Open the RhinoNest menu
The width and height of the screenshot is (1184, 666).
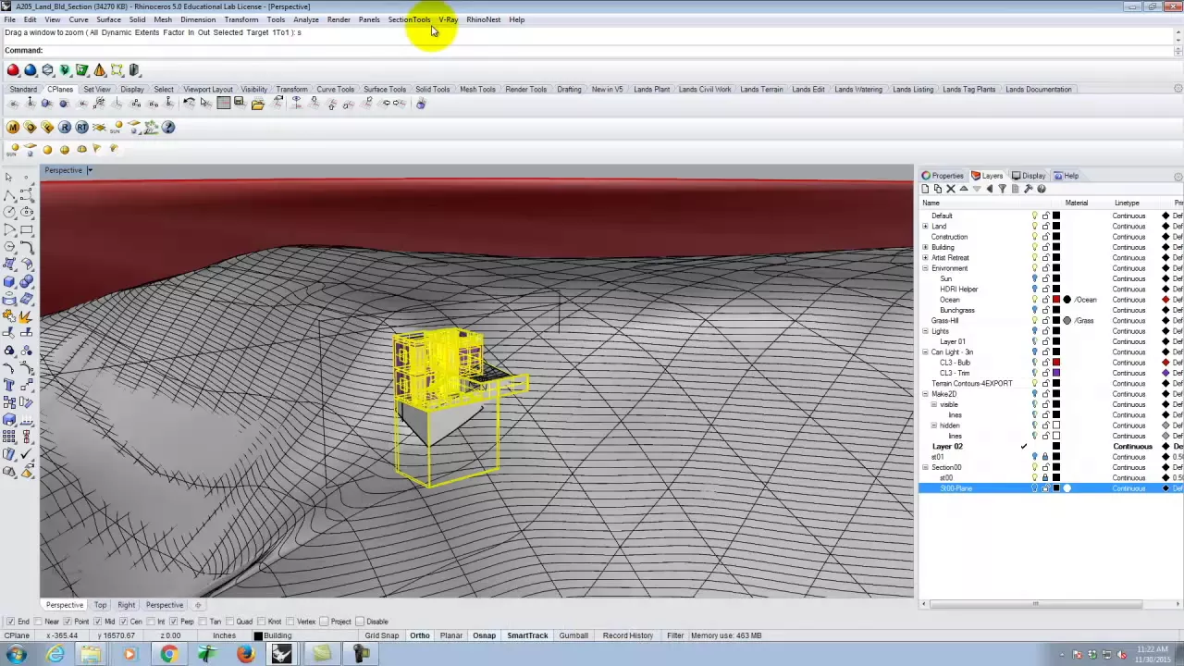click(483, 19)
